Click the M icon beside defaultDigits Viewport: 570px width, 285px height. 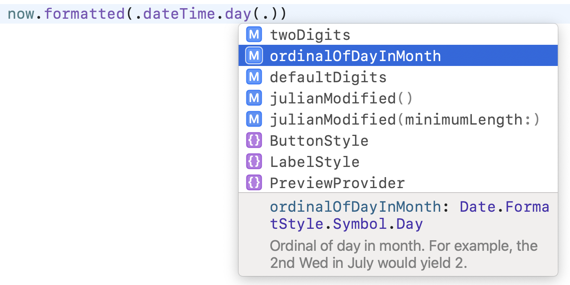click(254, 77)
